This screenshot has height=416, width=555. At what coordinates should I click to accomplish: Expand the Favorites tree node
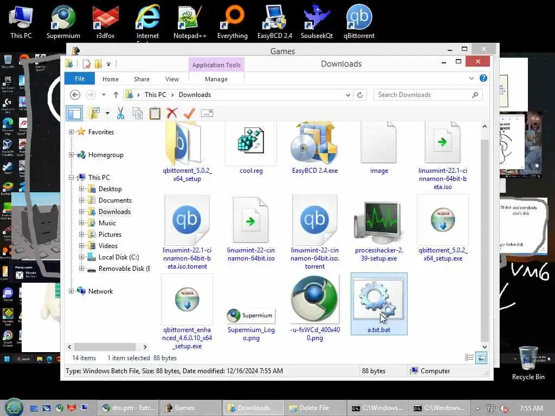71,132
